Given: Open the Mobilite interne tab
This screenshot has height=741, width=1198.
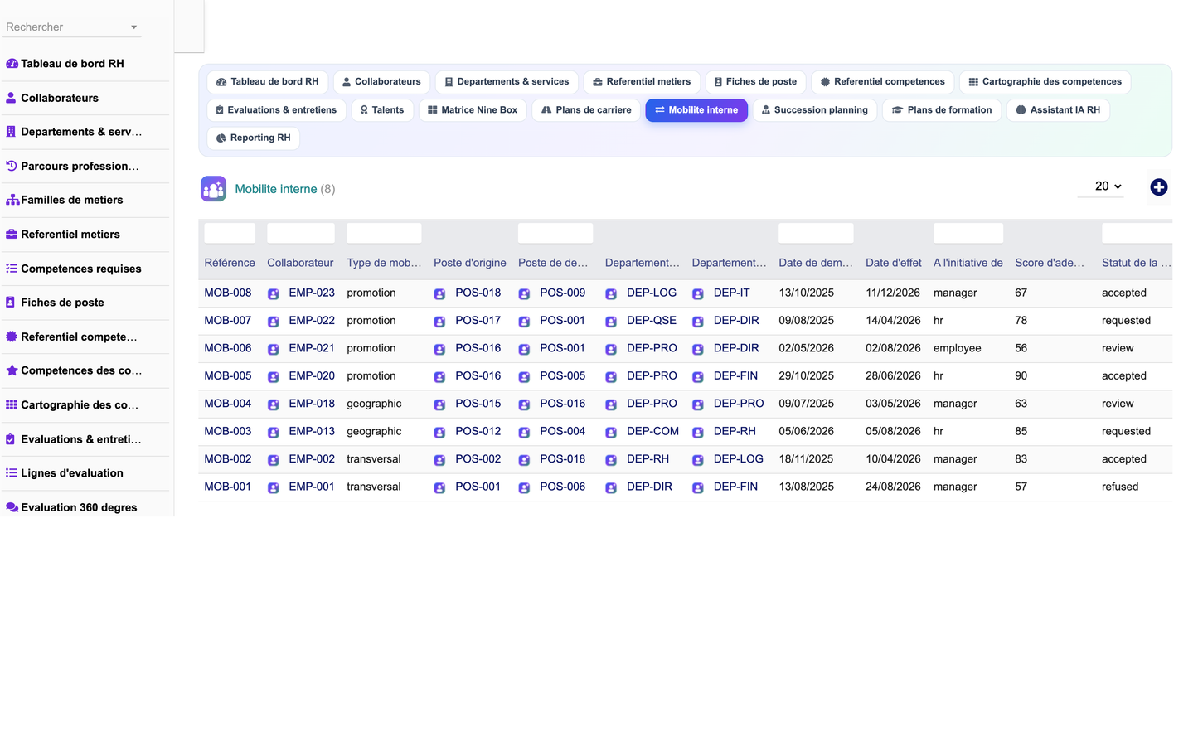Looking at the screenshot, I should coord(696,110).
